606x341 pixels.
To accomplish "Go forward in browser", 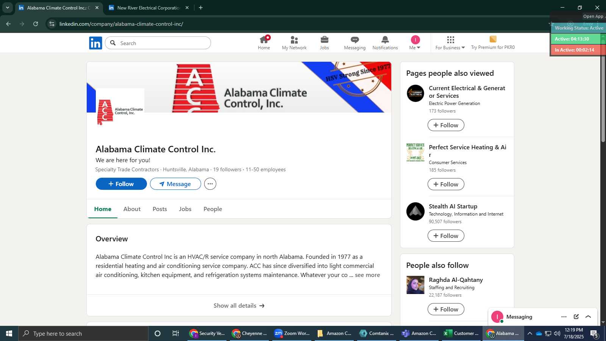I will [x=22, y=24].
